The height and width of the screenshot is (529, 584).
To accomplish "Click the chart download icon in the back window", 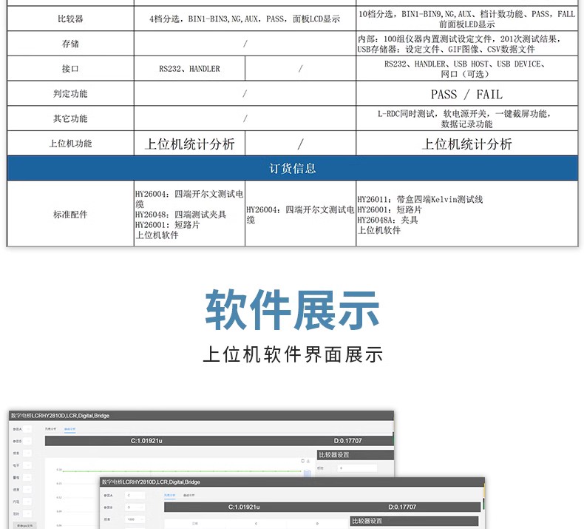I will [308, 461].
